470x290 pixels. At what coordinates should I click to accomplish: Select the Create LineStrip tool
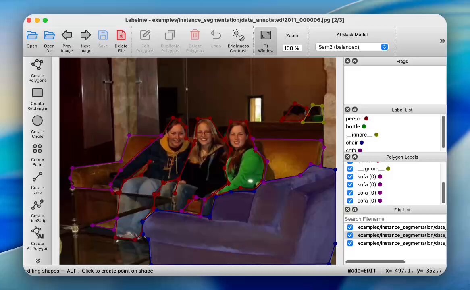coord(37,211)
